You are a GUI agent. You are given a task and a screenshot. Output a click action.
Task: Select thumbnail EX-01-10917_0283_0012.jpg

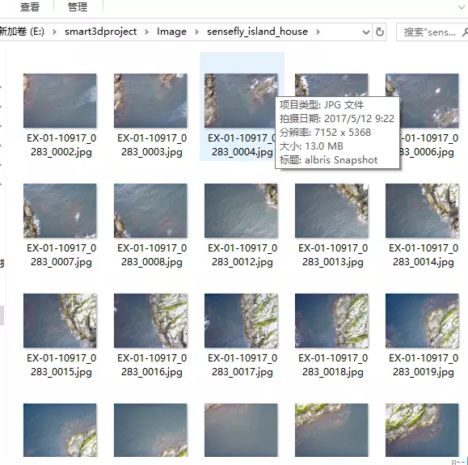click(x=241, y=210)
